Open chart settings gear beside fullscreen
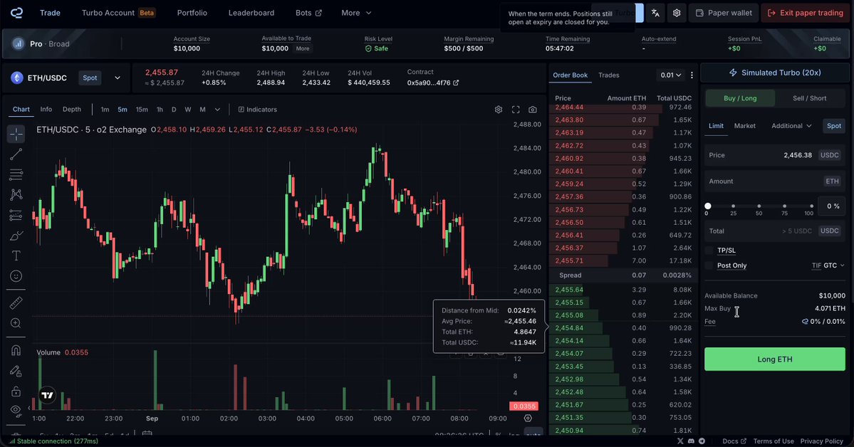 [499, 110]
